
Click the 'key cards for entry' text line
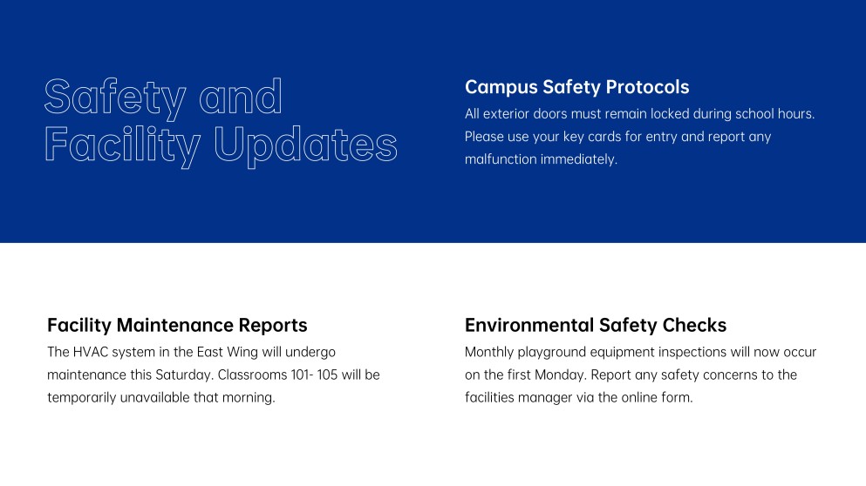pyautogui.click(x=617, y=136)
